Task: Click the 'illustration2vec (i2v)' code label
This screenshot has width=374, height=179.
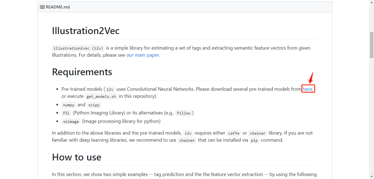Action: point(78,48)
